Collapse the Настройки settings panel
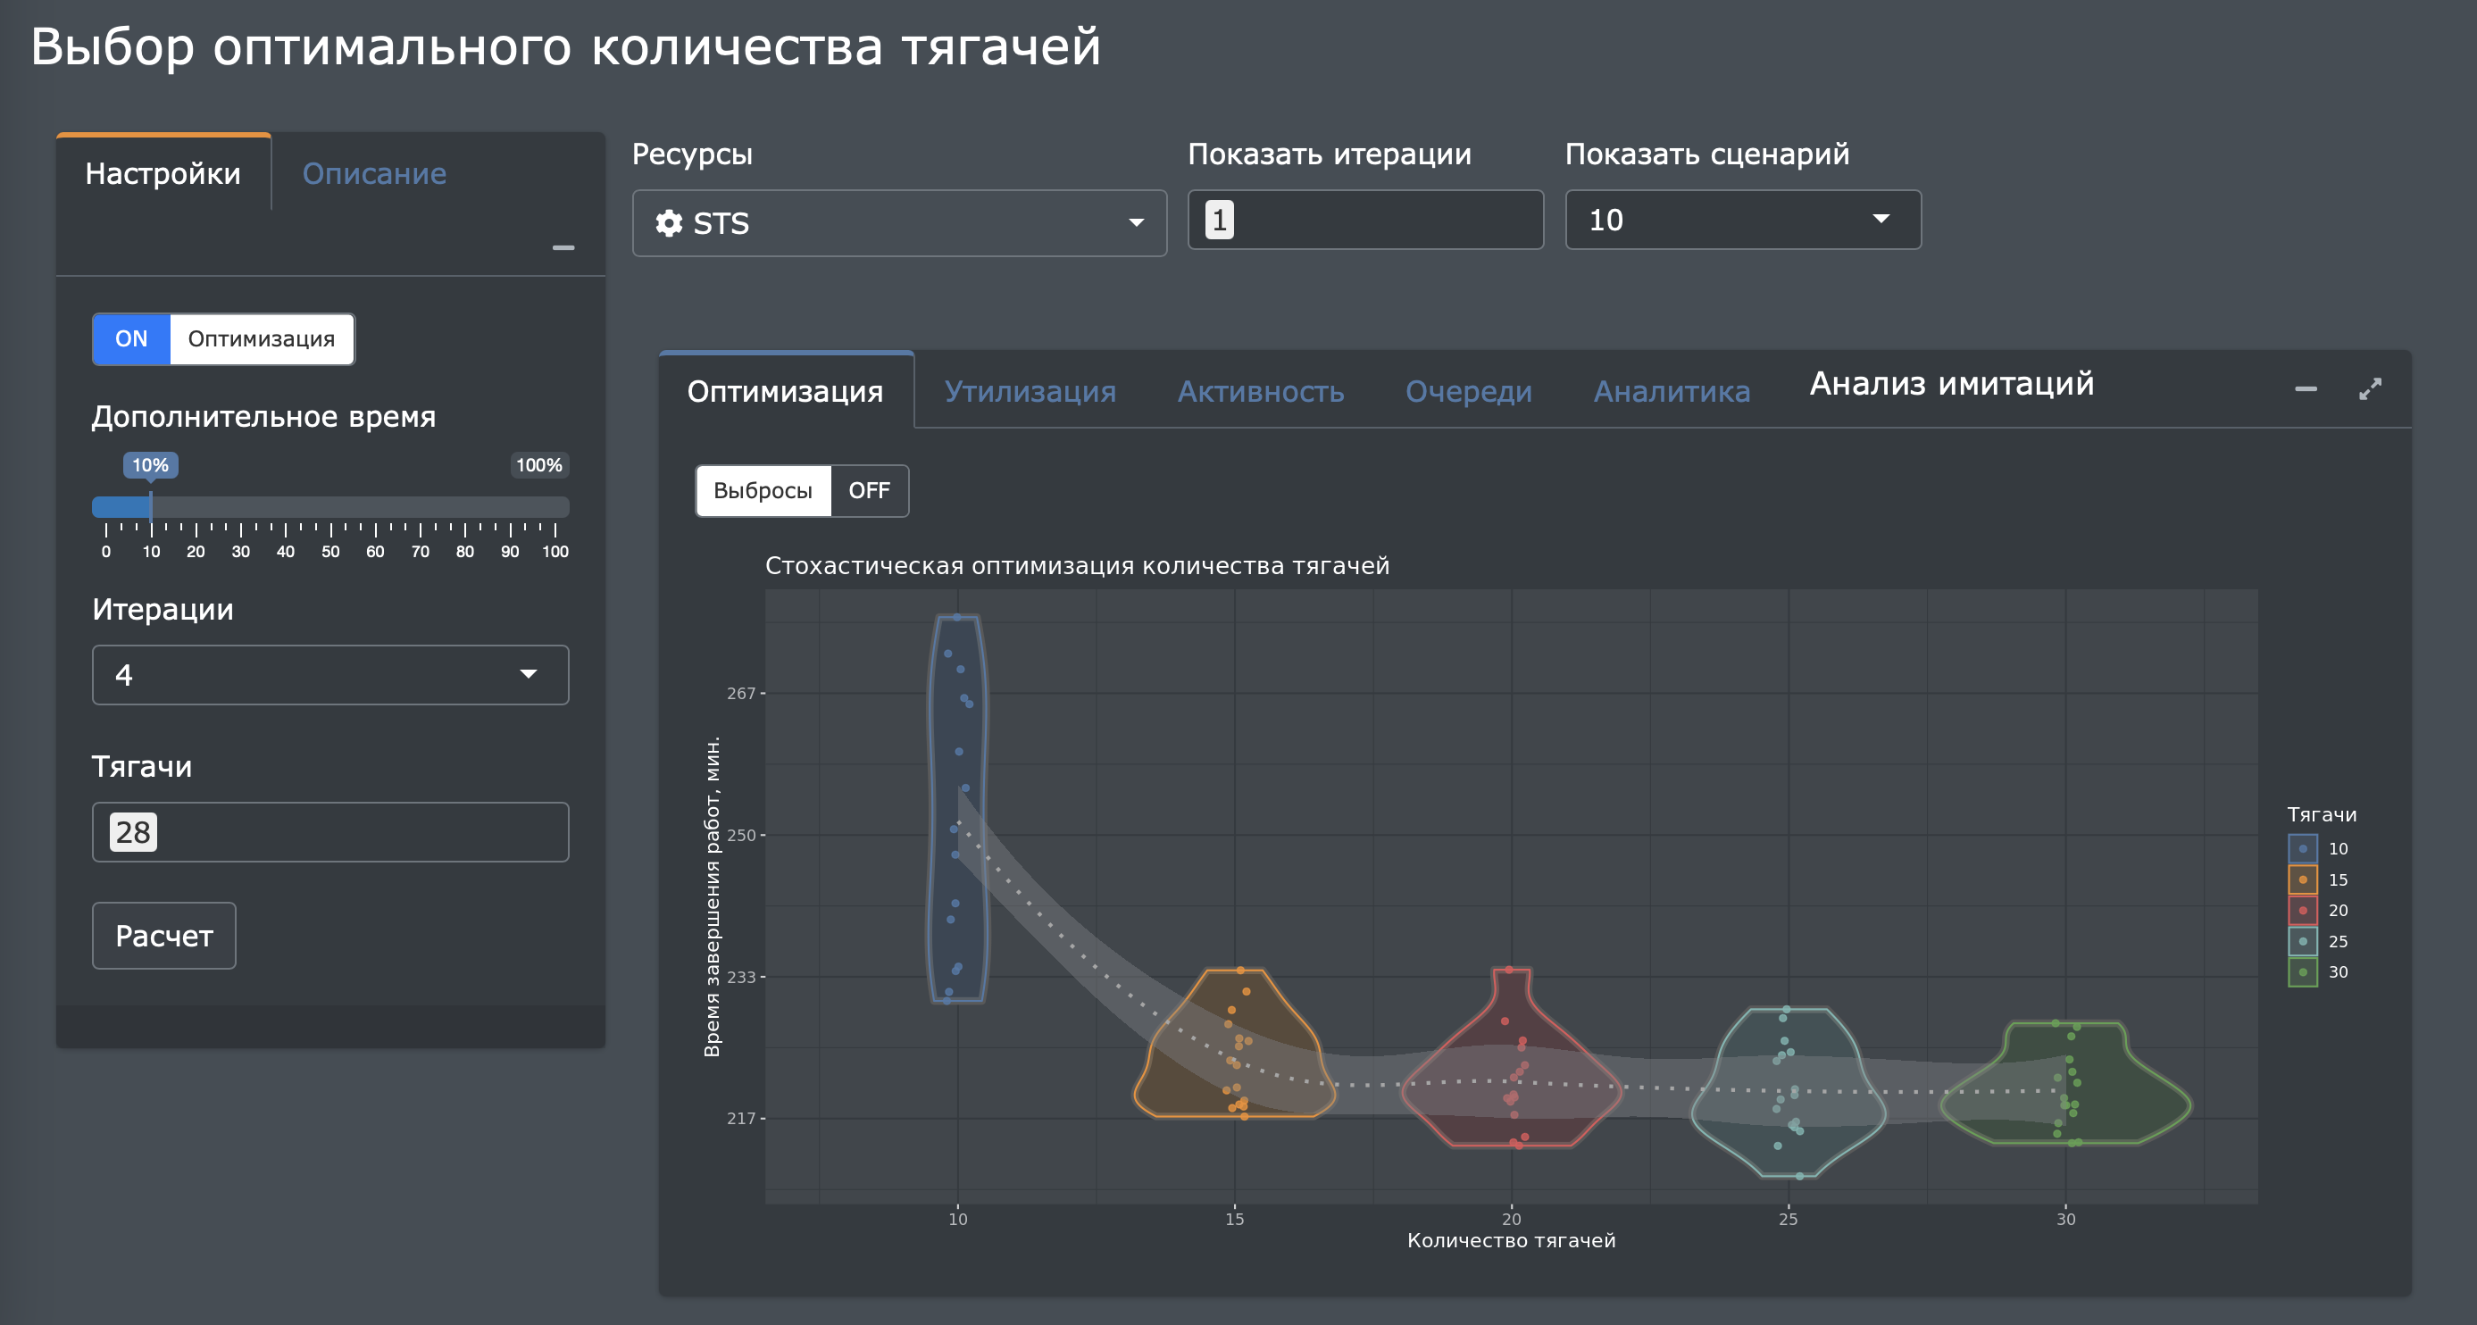This screenshot has height=1325, width=2477. tap(563, 248)
